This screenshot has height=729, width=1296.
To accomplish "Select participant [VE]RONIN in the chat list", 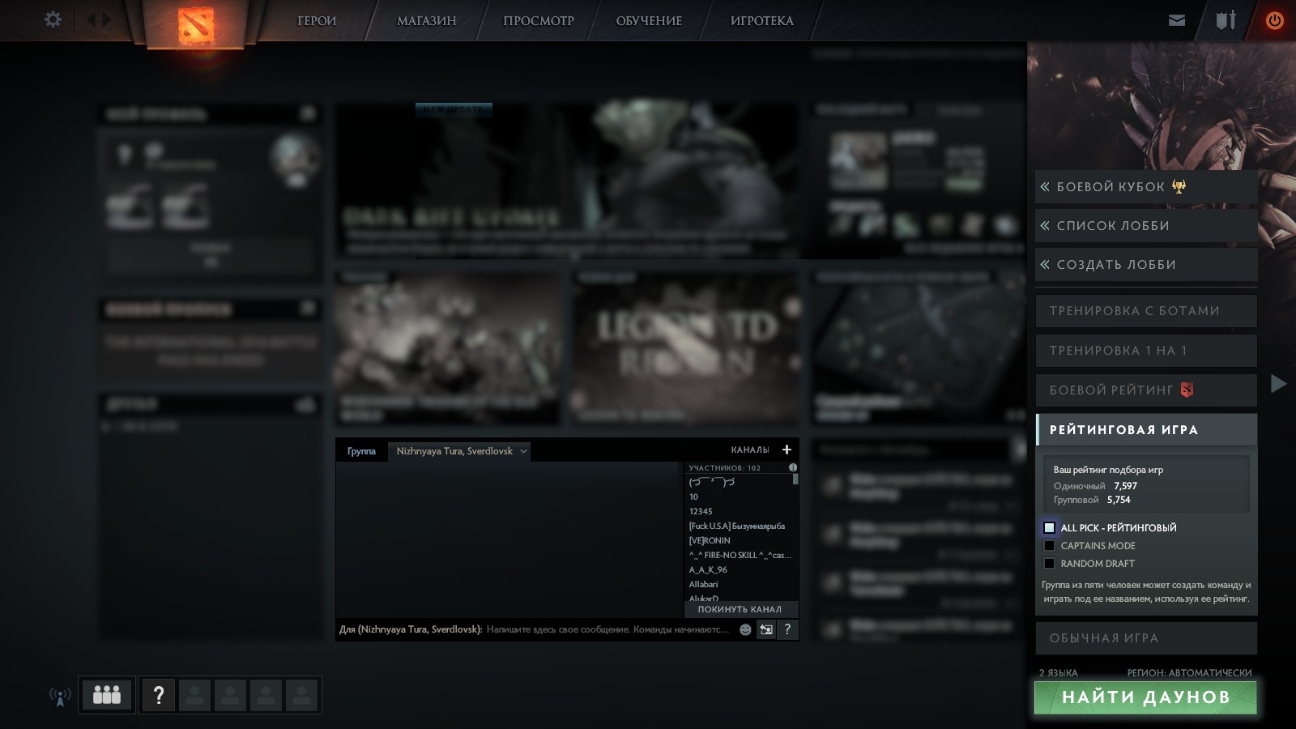I will click(710, 540).
